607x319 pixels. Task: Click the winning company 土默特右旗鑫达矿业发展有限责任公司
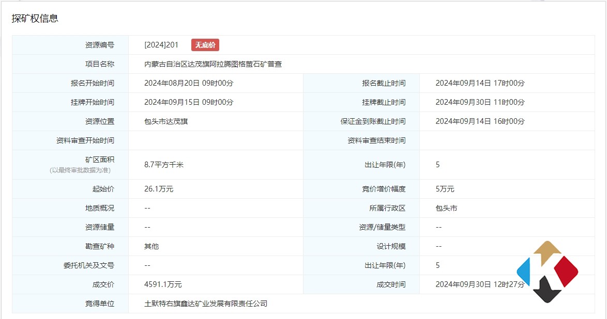click(x=206, y=304)
